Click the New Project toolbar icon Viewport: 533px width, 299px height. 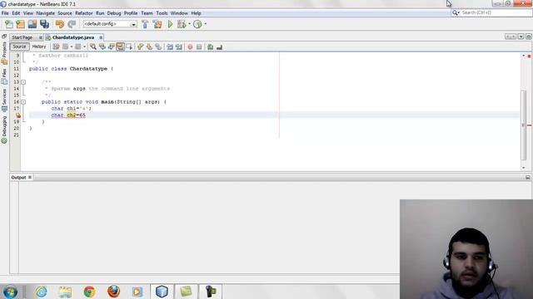pos(20,24)
